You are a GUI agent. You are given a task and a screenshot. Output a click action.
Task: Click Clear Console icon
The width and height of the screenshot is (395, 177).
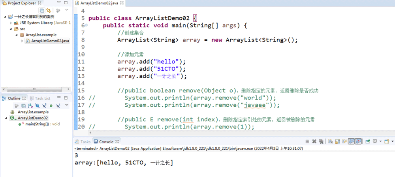click(331, 141)
